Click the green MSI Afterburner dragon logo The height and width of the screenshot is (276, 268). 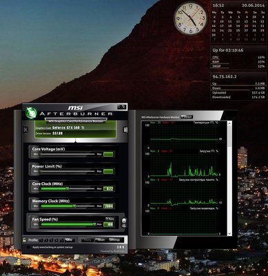coord(31,112)
